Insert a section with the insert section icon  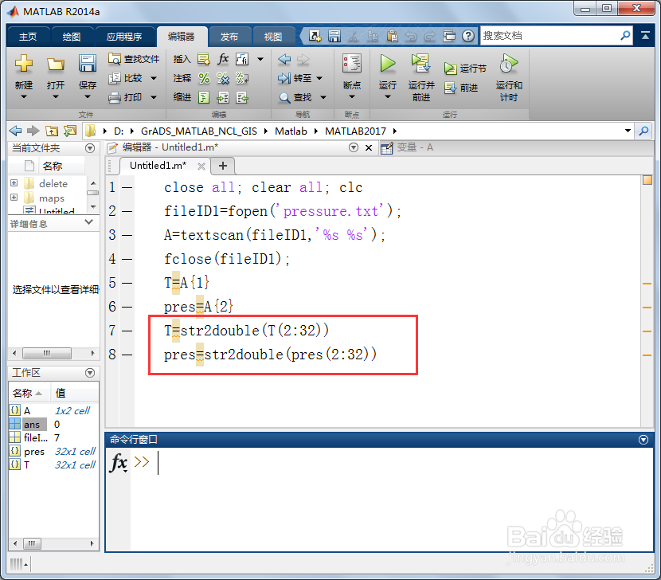(204, 59)
